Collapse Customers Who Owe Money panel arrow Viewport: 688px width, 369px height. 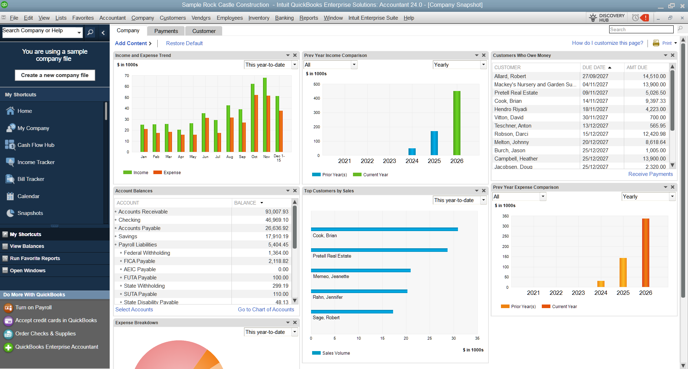[x=665, y=55]
